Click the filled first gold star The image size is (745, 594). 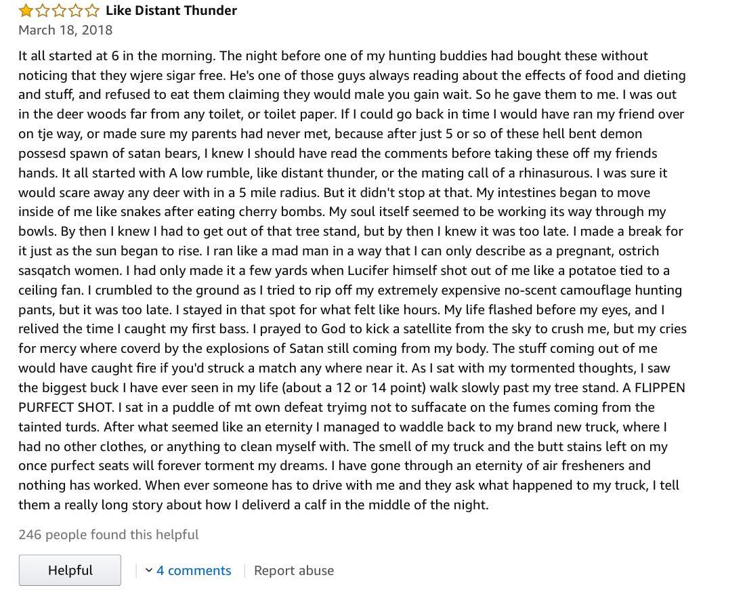(26, 10)
